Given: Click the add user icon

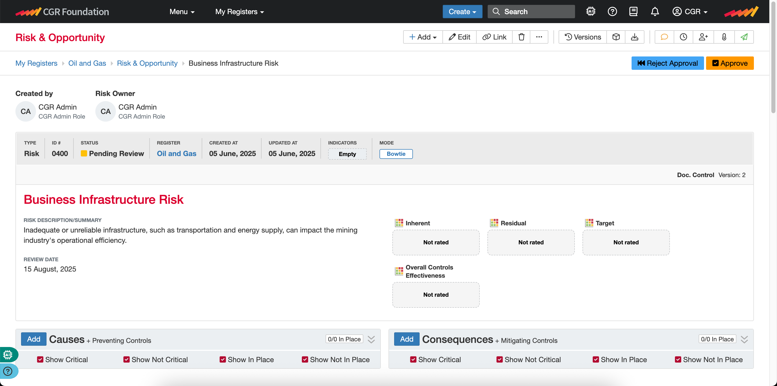Looking at the screenshot, I should coord(704,37).
